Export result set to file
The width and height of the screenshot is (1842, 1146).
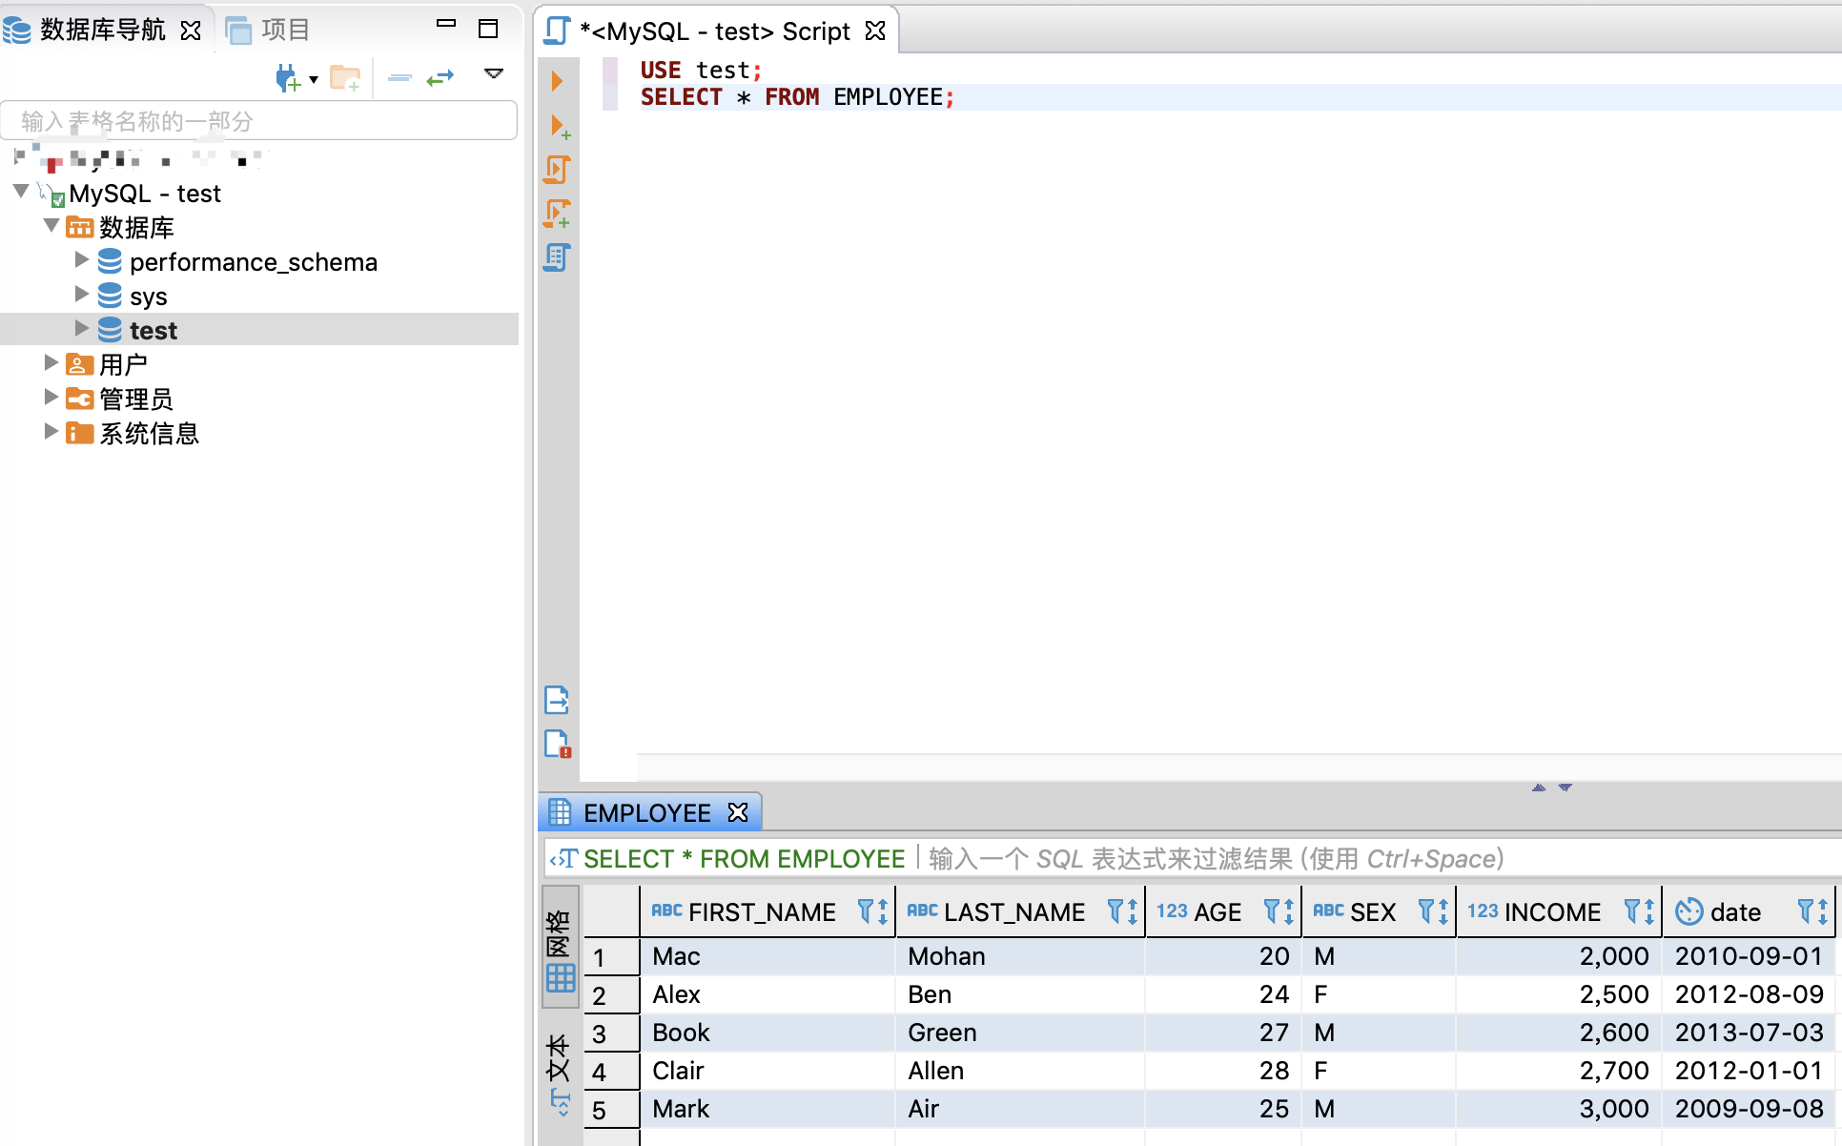pyautogui.click(x=557, y=700)
